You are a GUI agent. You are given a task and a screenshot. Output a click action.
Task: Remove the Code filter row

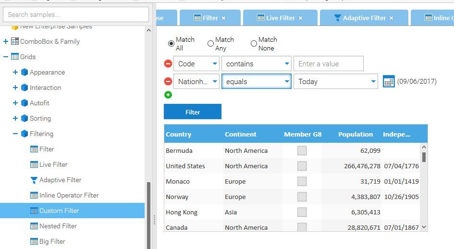pos(168,64)
